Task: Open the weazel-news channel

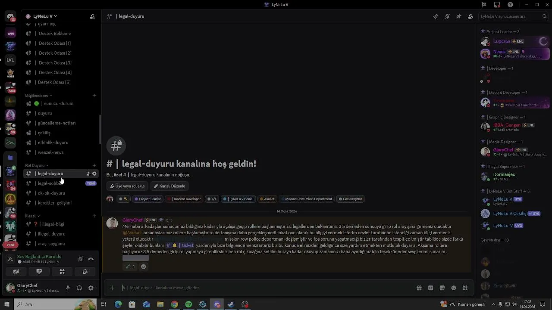Action: 61,152
